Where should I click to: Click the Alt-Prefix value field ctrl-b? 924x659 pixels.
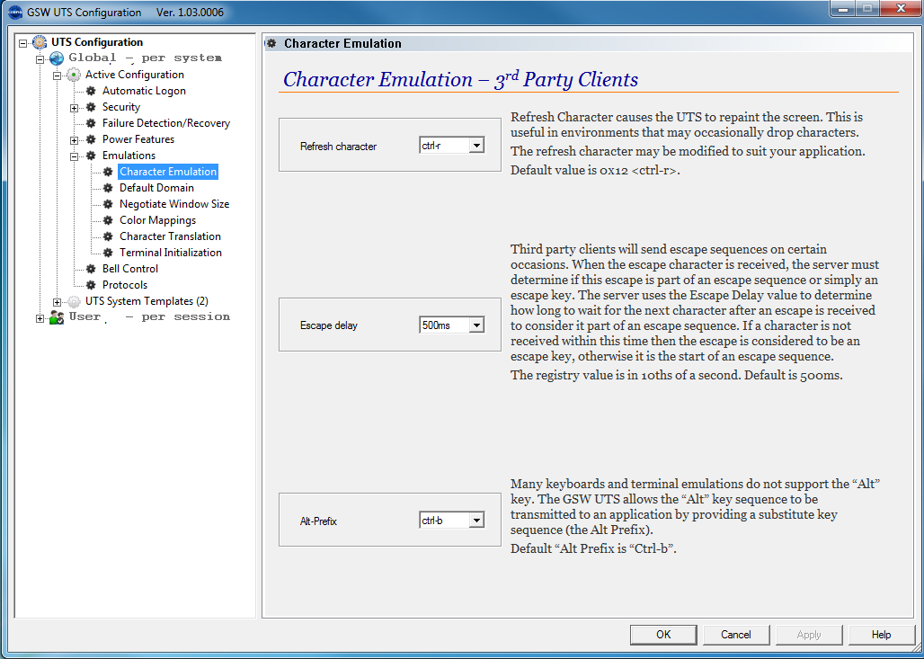coord(444,520)
